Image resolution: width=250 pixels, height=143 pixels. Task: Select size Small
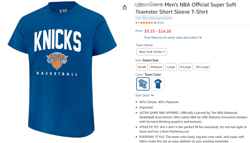pyautogui.click(x=142, y=67)
